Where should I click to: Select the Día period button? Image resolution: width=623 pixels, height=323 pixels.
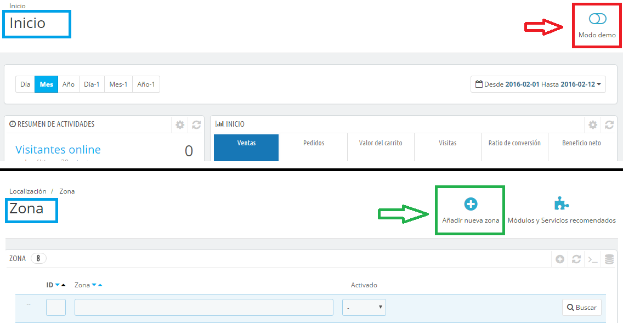point(25,84)
